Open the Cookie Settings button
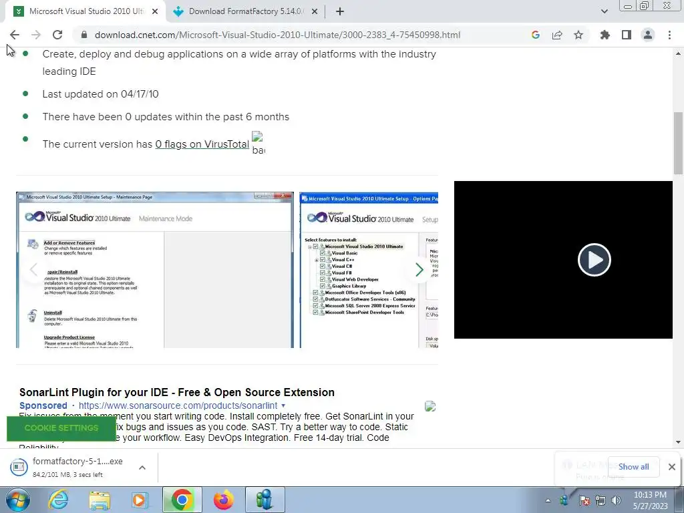This screenshot has width=684, height=513. click(x=61, y=428)
